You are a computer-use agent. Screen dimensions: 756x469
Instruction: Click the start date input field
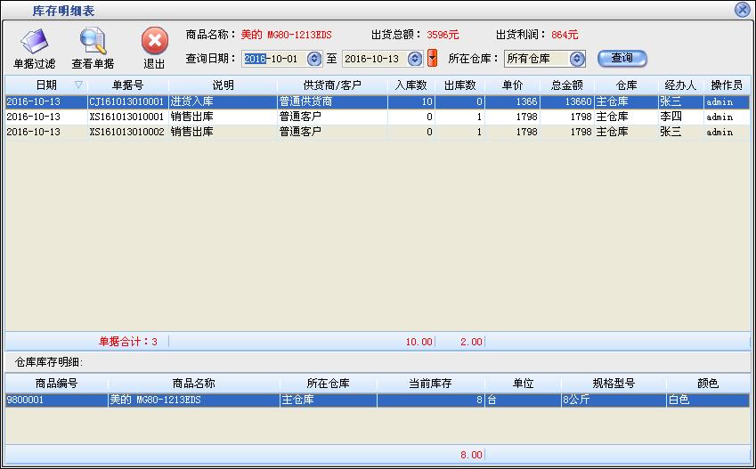272,59
